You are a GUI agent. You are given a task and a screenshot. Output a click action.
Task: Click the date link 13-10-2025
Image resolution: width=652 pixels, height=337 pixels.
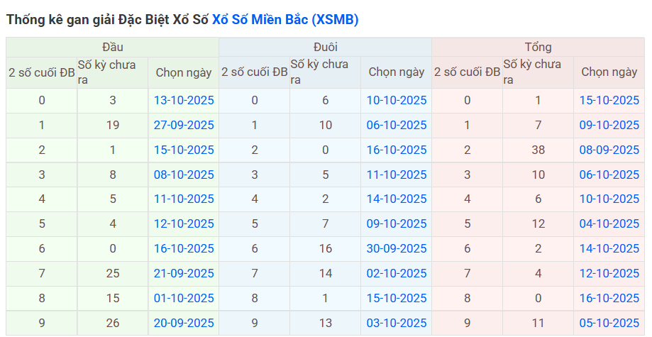point(184,100)
